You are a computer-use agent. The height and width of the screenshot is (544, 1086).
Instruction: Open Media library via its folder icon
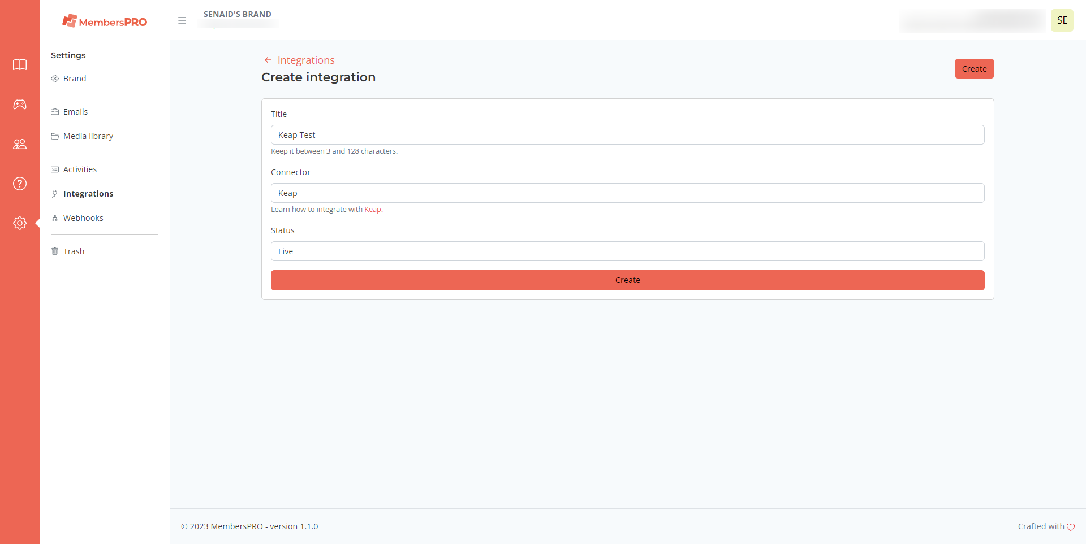(x=54, y=136)
